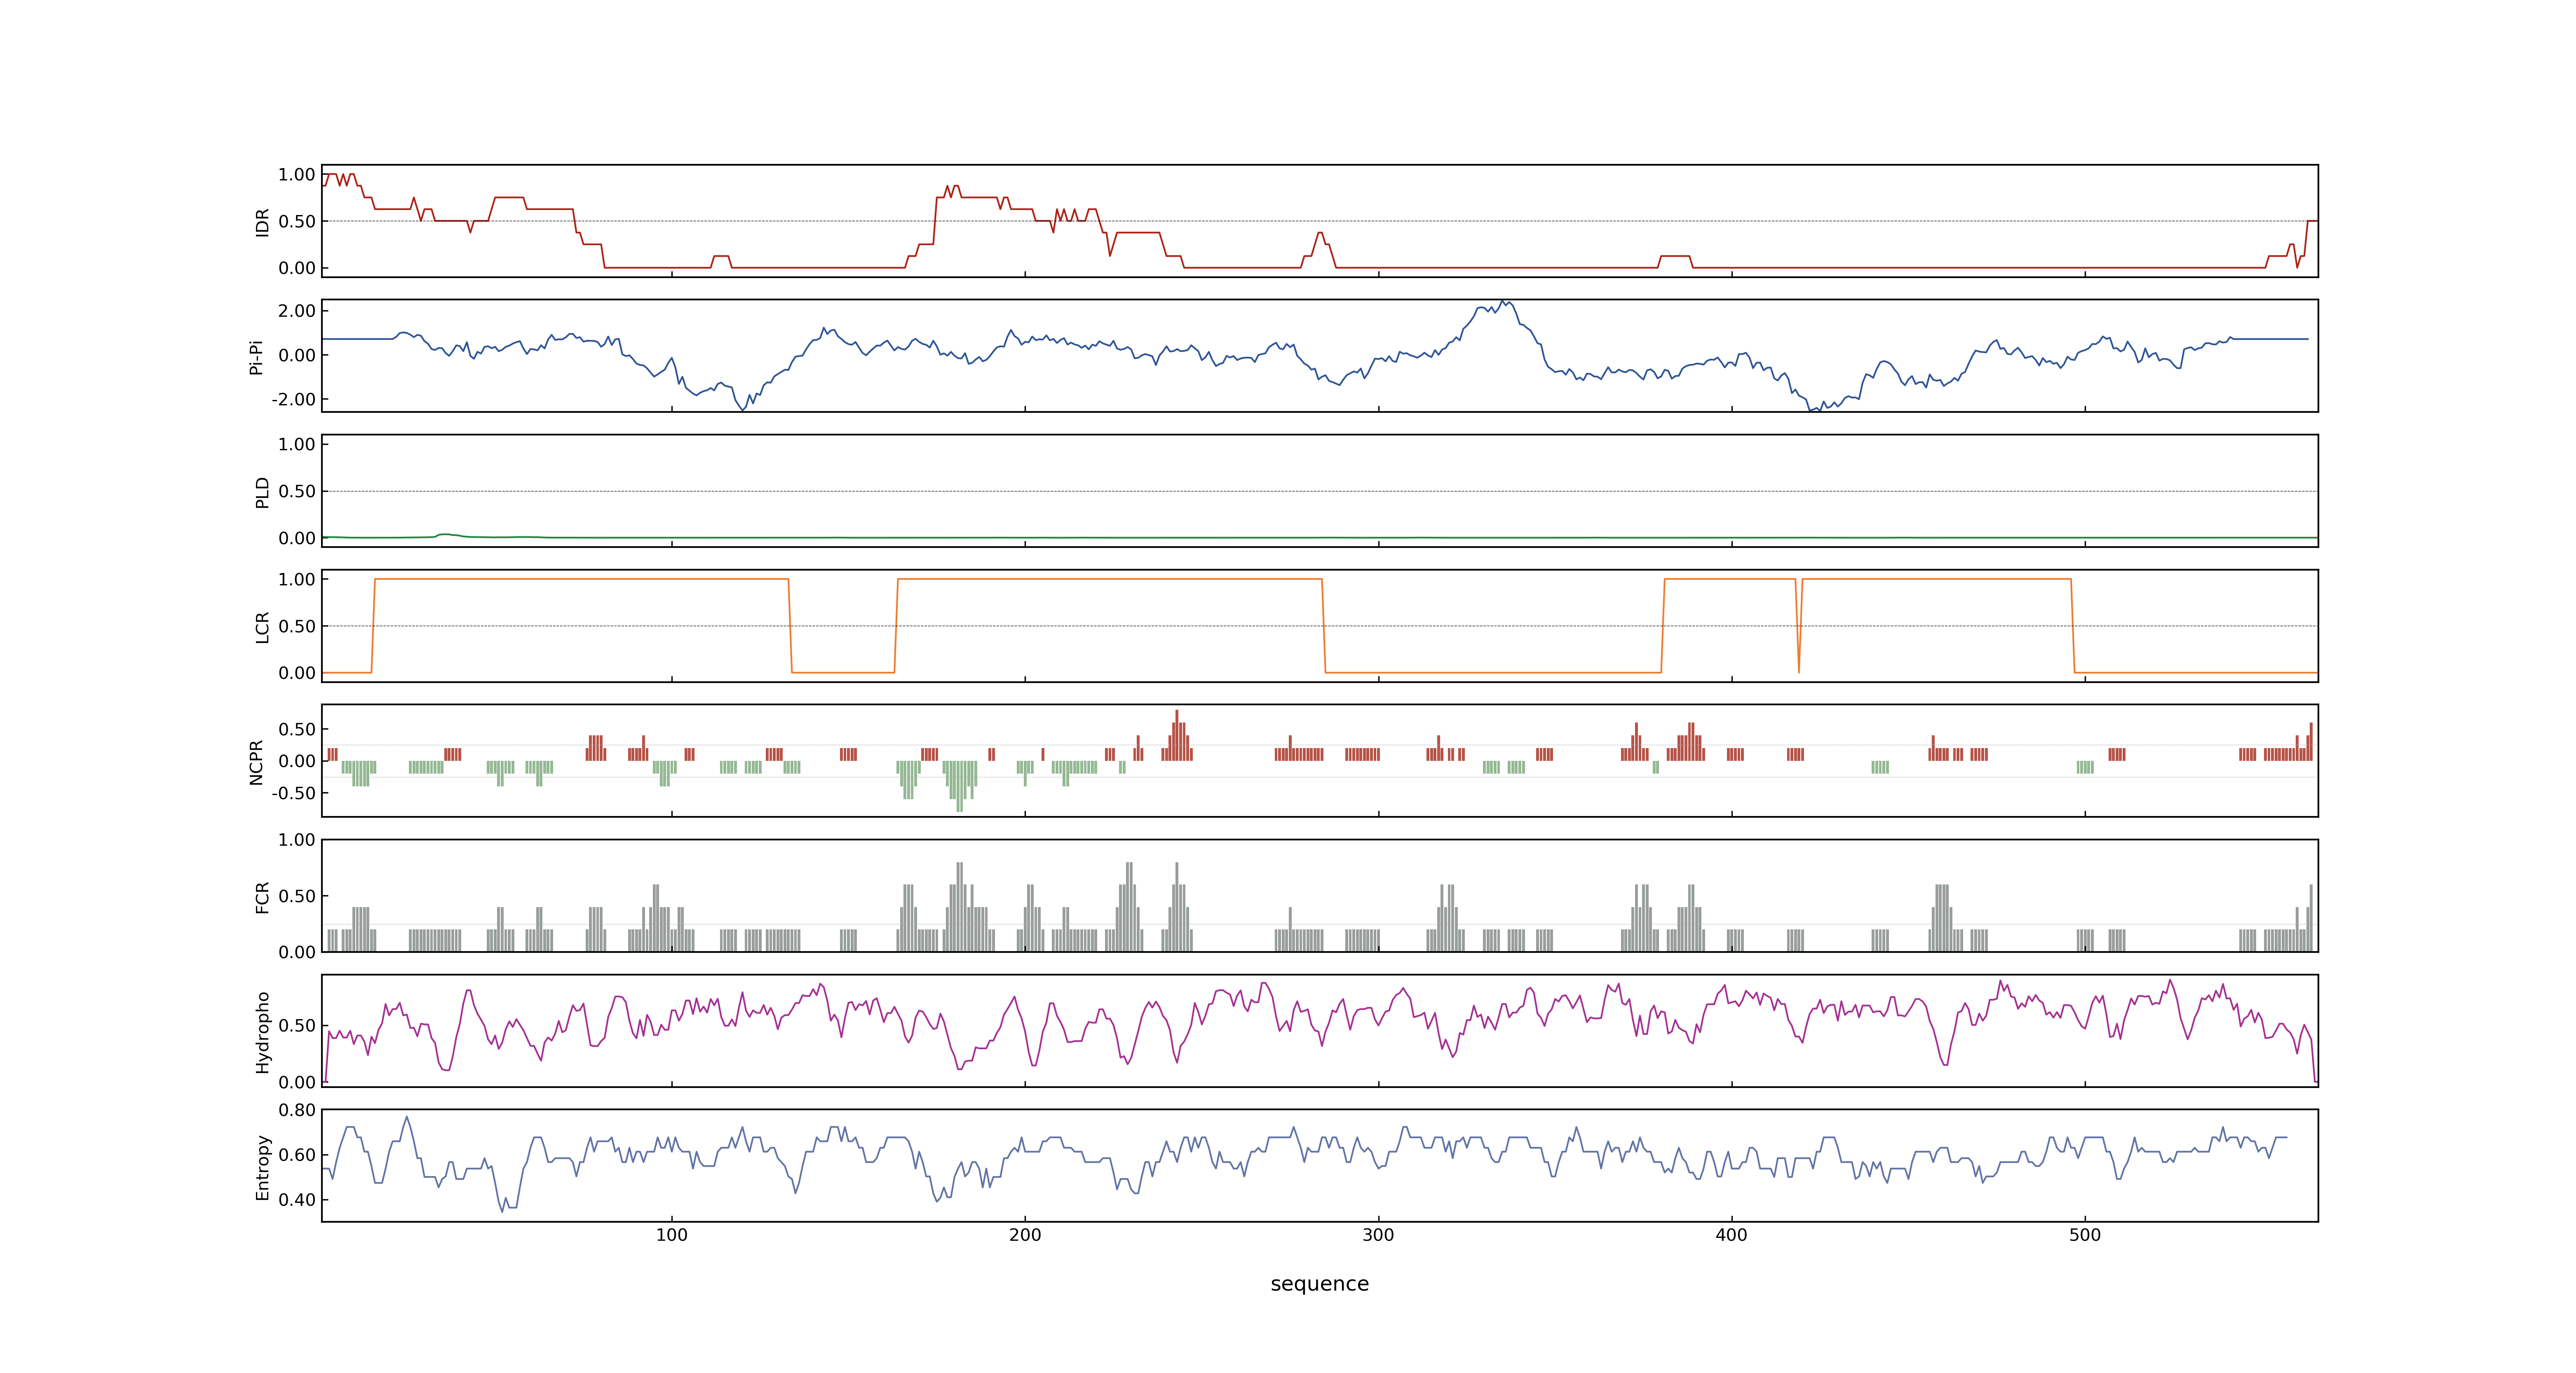Click the '0.00' tick on Hydropho axis

[x=297, y=1082]
